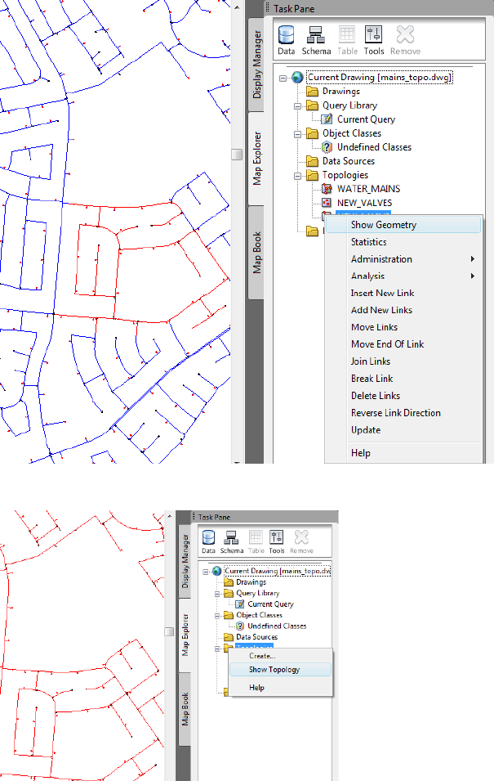This screenshot has height=781, width=494.
Task: Select Reverse Link Direction
Action: 403,412
